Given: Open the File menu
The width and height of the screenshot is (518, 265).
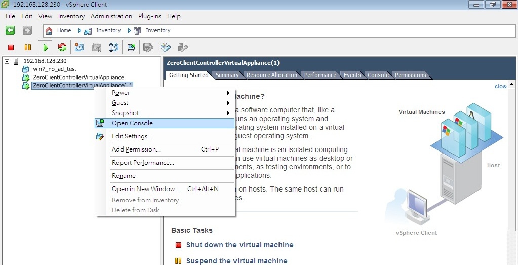Looking at the screenshot, I should (10, 16).
